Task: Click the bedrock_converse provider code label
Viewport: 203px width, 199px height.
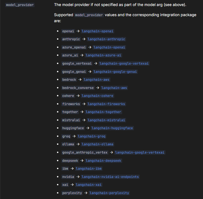Action: (78, 88)
